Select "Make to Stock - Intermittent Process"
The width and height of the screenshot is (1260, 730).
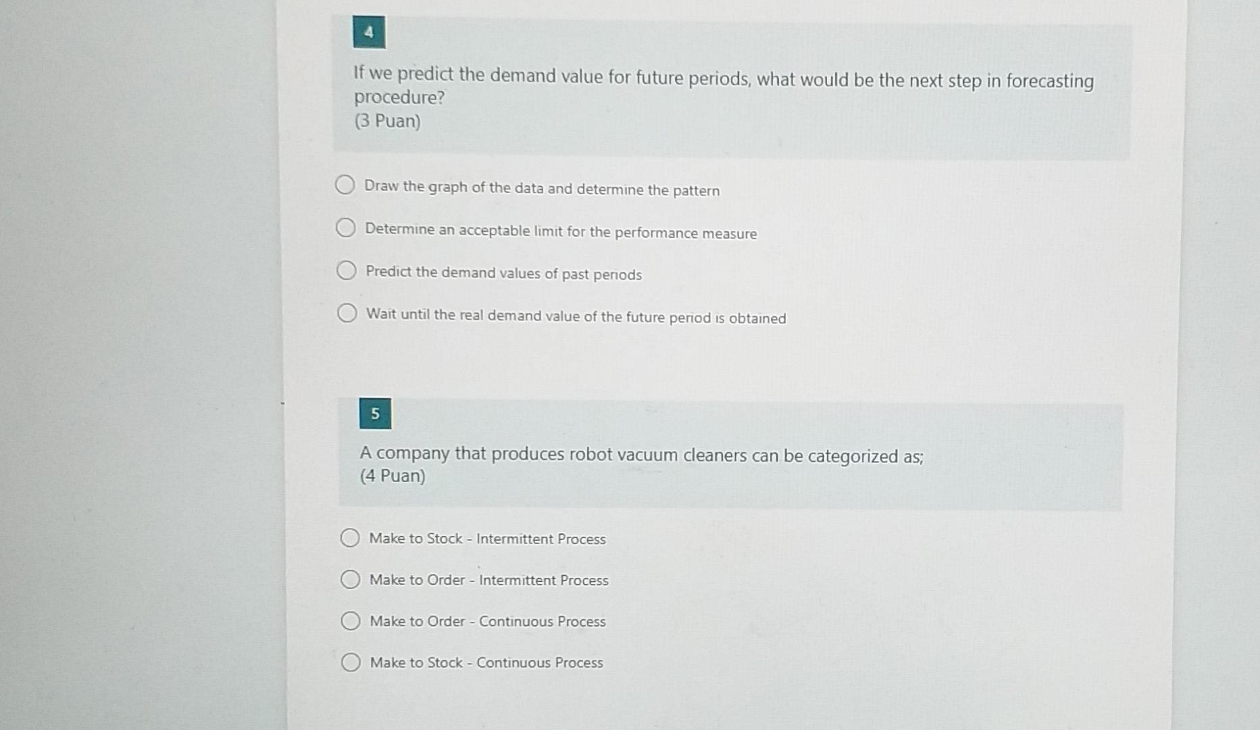tap(487, 538)
